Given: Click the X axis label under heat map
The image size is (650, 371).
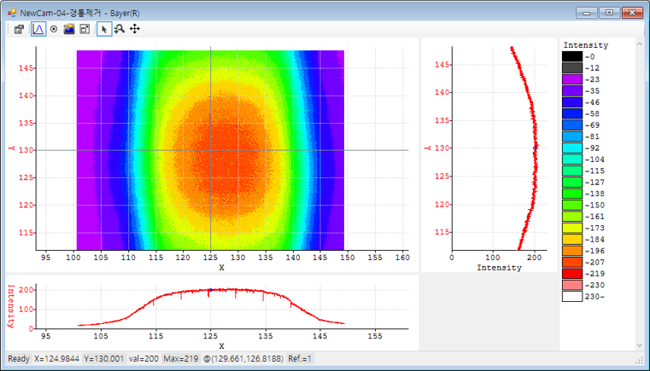Looking at the screenshot, I should coord(222,268).
